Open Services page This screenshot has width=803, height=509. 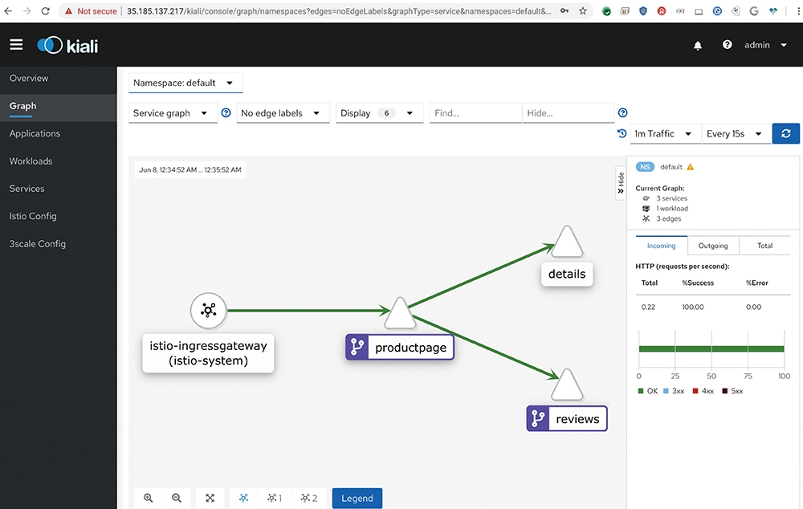(26, 189)
